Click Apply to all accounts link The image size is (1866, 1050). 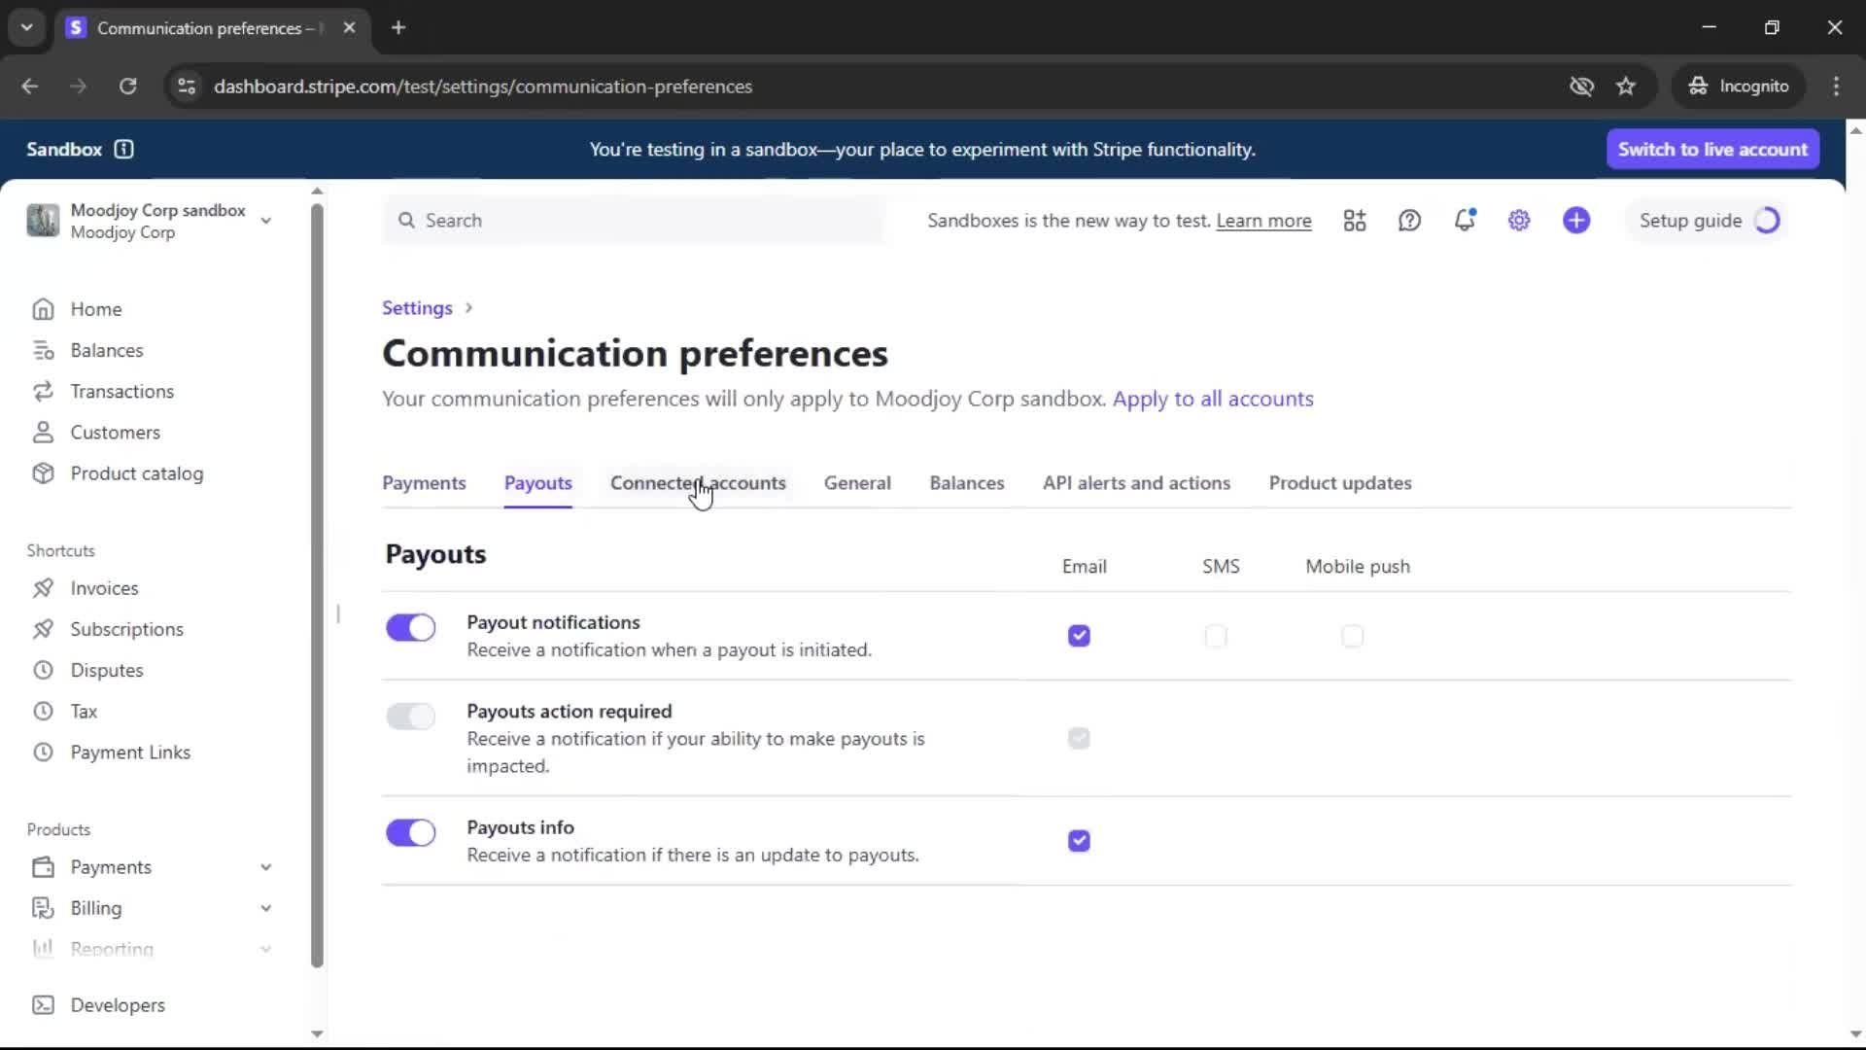[x=1213, y=399]
